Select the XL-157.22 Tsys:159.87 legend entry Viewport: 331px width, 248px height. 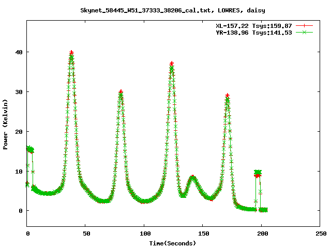(x=254, y=26)
